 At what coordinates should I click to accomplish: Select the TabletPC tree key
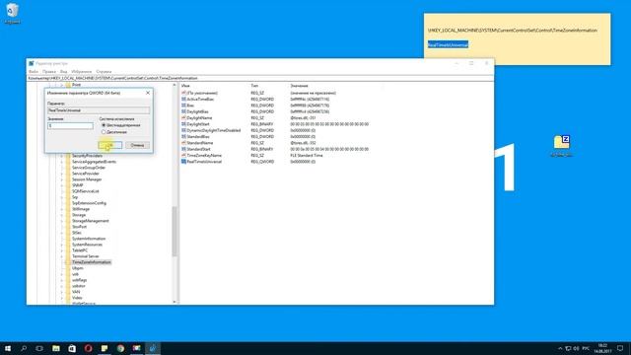click(x=80, y=250)
